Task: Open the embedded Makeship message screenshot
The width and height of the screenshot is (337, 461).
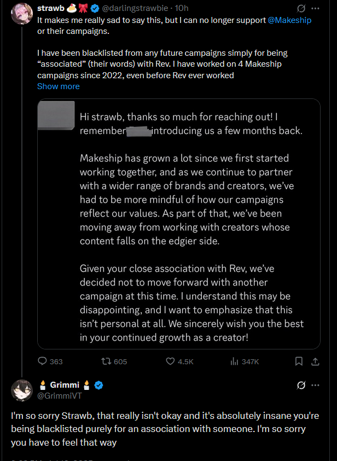Action: pos(179,224)
